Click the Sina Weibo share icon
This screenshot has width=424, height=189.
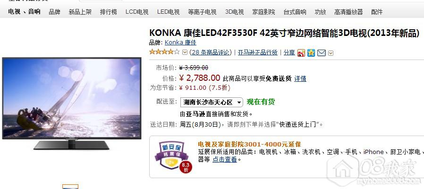[301, 53]
